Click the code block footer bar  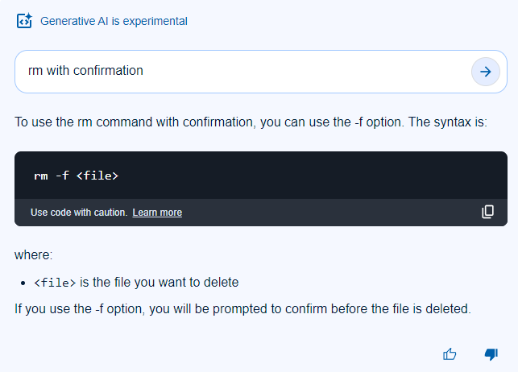click(322, 213)
